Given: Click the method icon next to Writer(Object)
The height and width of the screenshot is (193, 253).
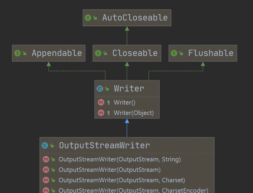Looking at the screenshot, I should (101, 113).
